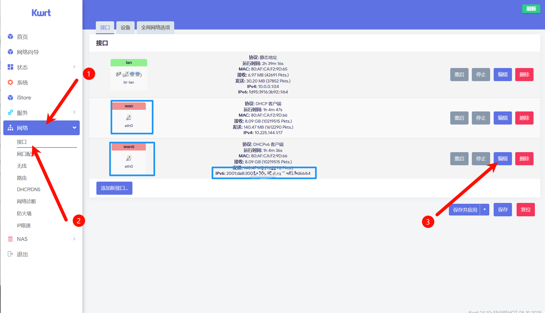Click the 网络向导 cube icon
The height and width of the screenshot is (313, 545).
tap(10, 52)
